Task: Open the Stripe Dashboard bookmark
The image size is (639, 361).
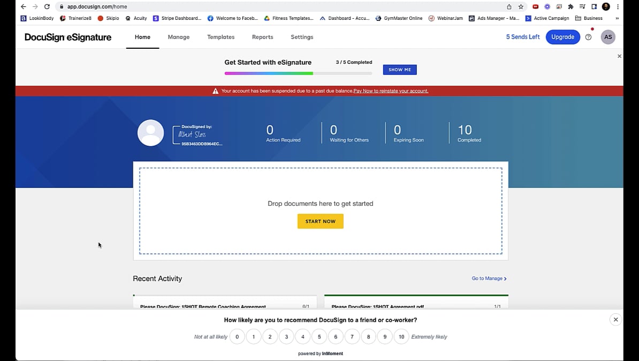Action: click(177, 18)
